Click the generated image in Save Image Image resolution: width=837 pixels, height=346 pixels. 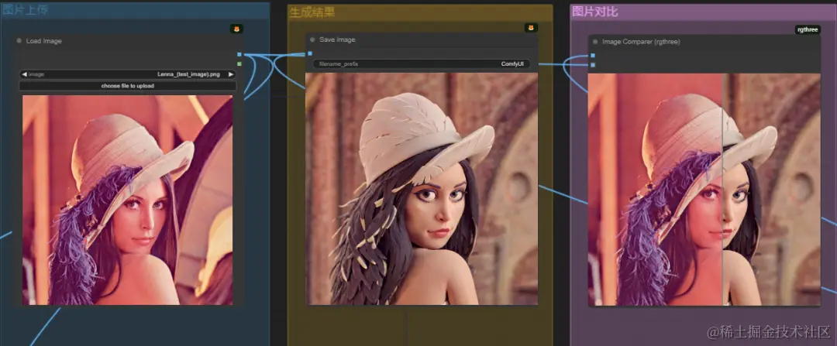tap(422, 189)
